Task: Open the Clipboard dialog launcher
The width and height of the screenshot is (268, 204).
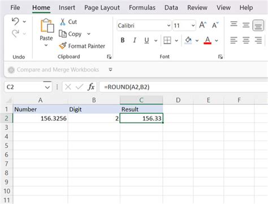Action: tap(109, 57)
